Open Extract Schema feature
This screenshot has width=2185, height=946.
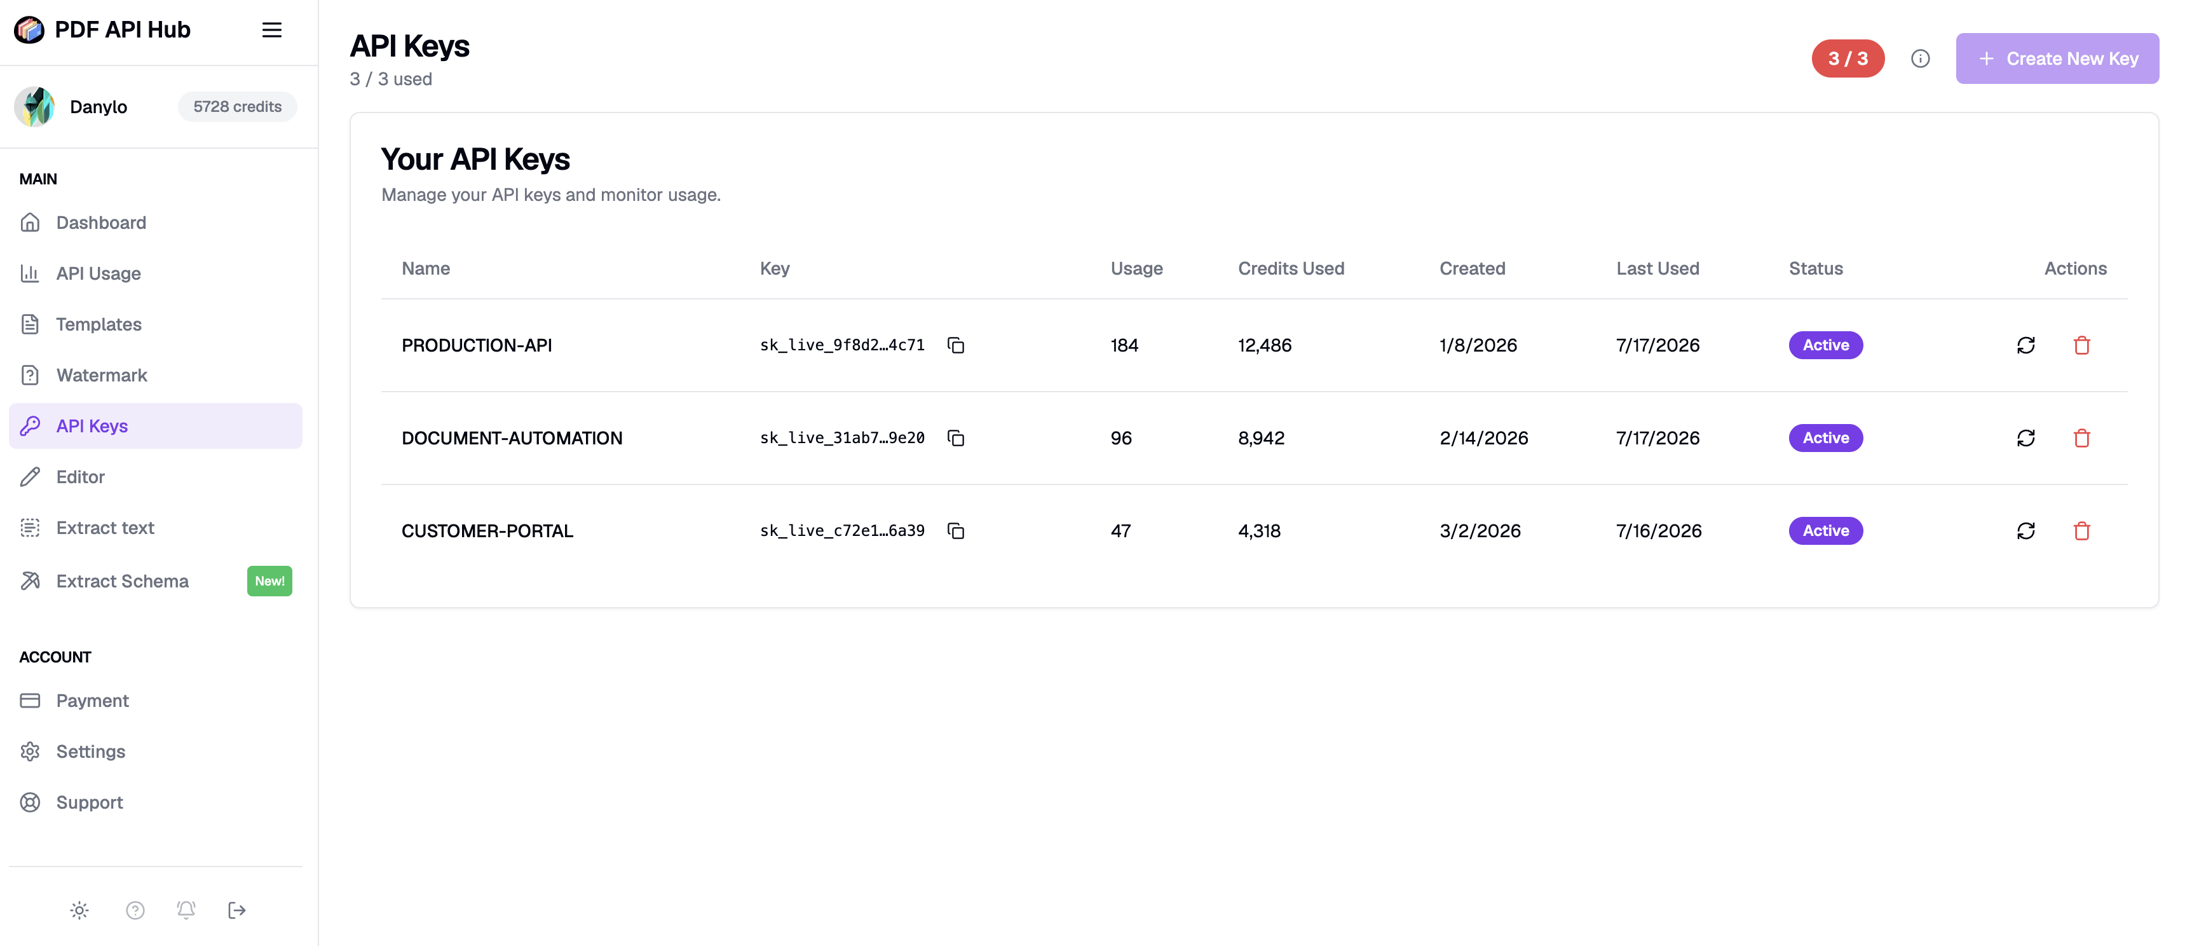pyautogui.click(x=155, y=581)
